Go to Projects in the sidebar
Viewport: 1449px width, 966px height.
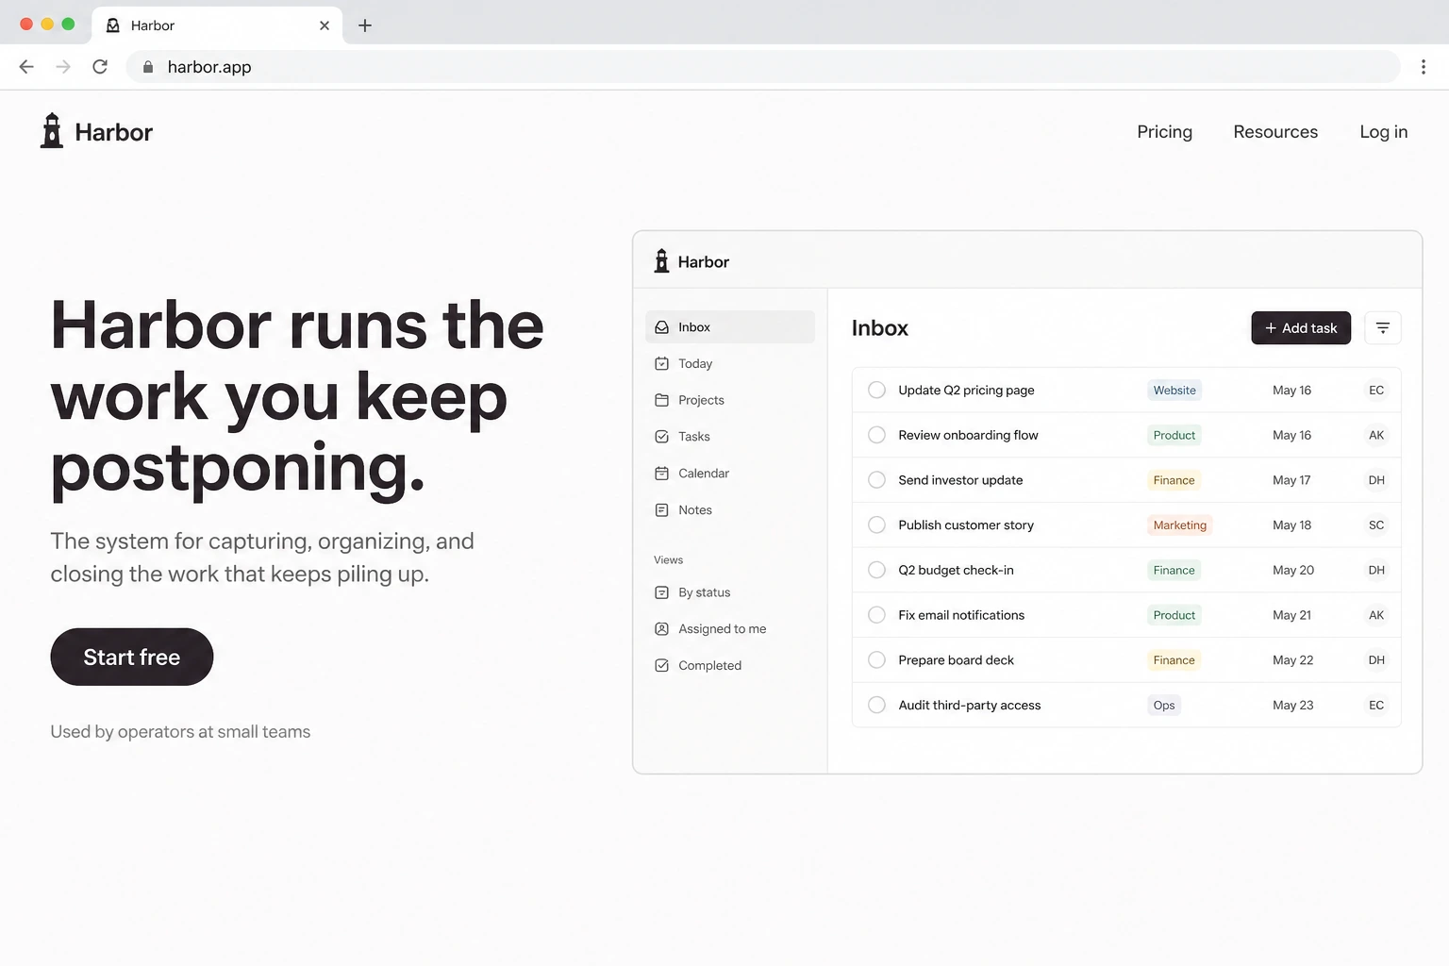pyautogui.click(x=730, y=400)
